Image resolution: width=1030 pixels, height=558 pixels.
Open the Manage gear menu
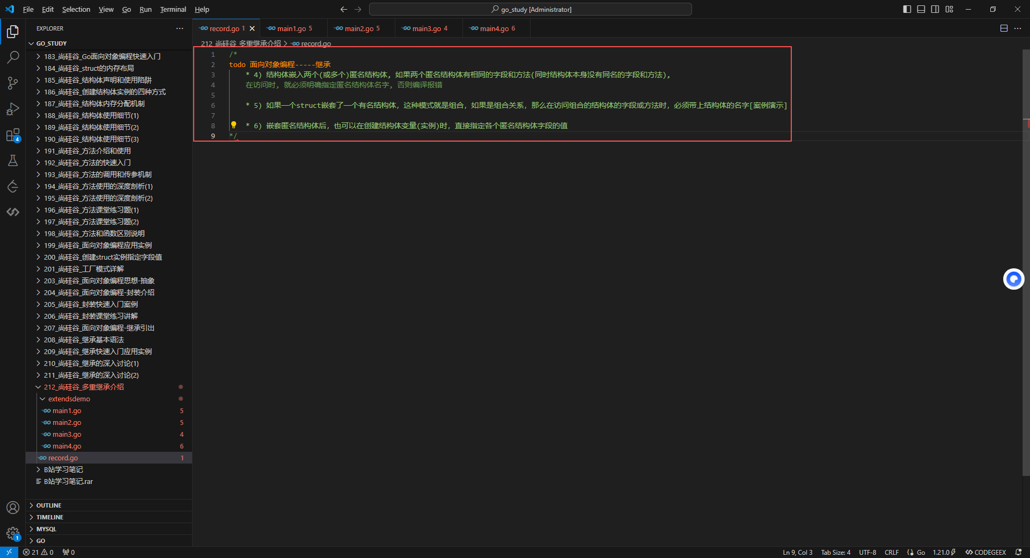coord(13,533)
